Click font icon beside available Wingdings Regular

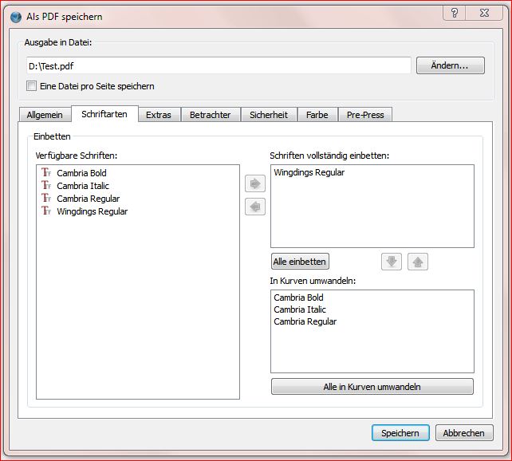click(46, 211)
